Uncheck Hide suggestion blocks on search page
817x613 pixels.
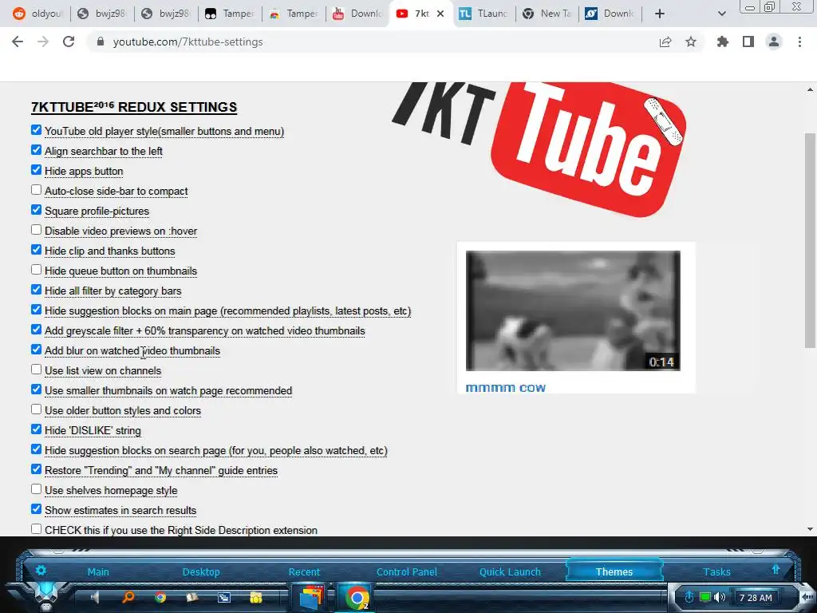tap(36, 449)
